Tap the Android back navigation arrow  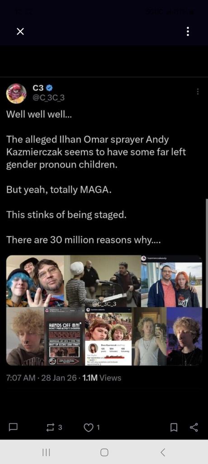point(162,452)
